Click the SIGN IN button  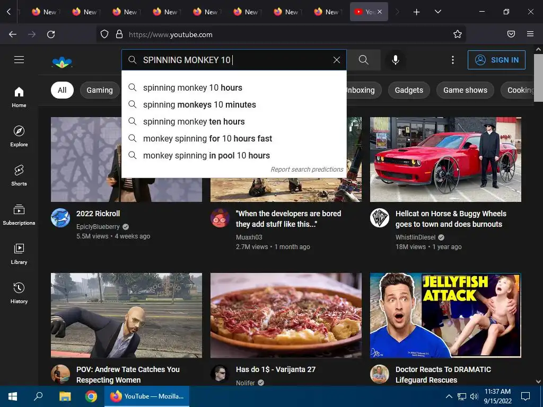click(496, 60)
